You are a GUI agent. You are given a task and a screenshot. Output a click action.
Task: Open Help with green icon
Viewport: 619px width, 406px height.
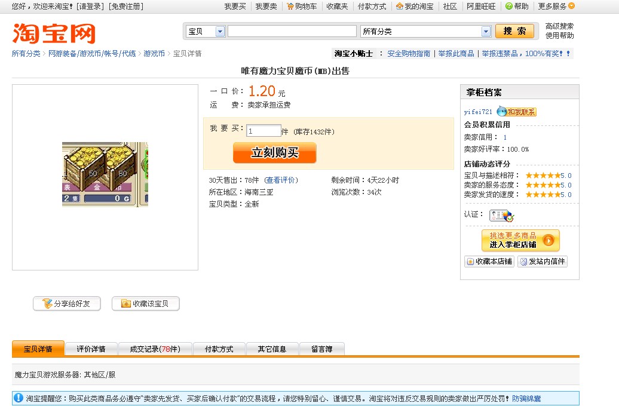click(x=509, y=7)
